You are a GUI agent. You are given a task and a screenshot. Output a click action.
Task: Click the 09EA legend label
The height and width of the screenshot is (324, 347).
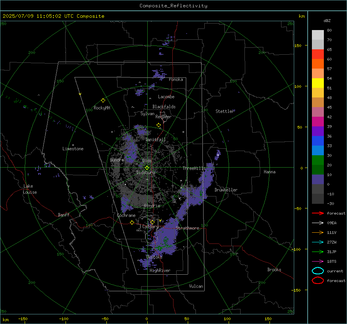click(x=332, y=223)
